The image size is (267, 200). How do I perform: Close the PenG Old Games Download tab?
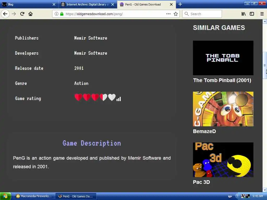tap(171, 4)
